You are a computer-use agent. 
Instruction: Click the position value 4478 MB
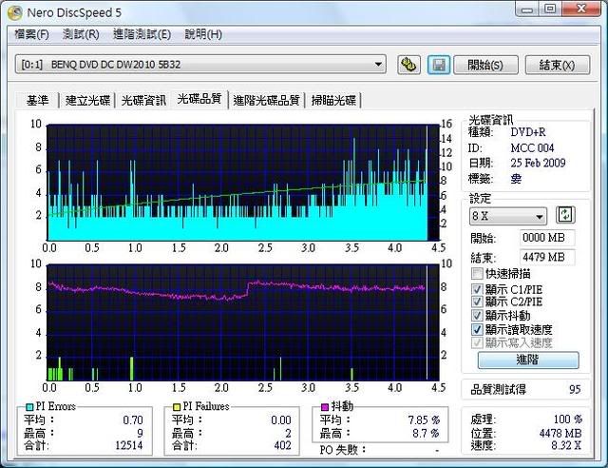tap(560, 433)
